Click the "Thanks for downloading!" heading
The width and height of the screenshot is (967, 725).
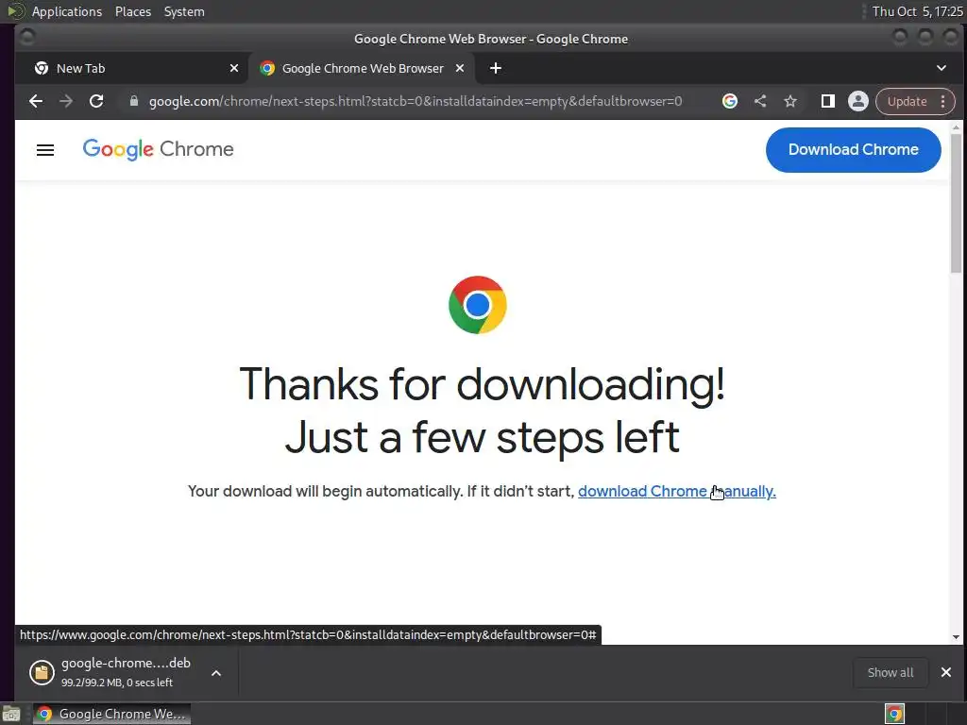point(482,384)
